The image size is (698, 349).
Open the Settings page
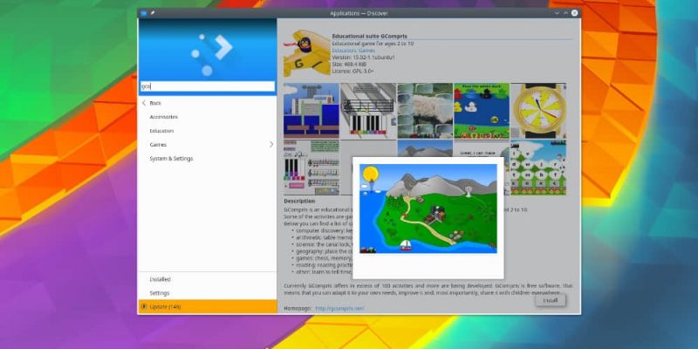point(208,293)
